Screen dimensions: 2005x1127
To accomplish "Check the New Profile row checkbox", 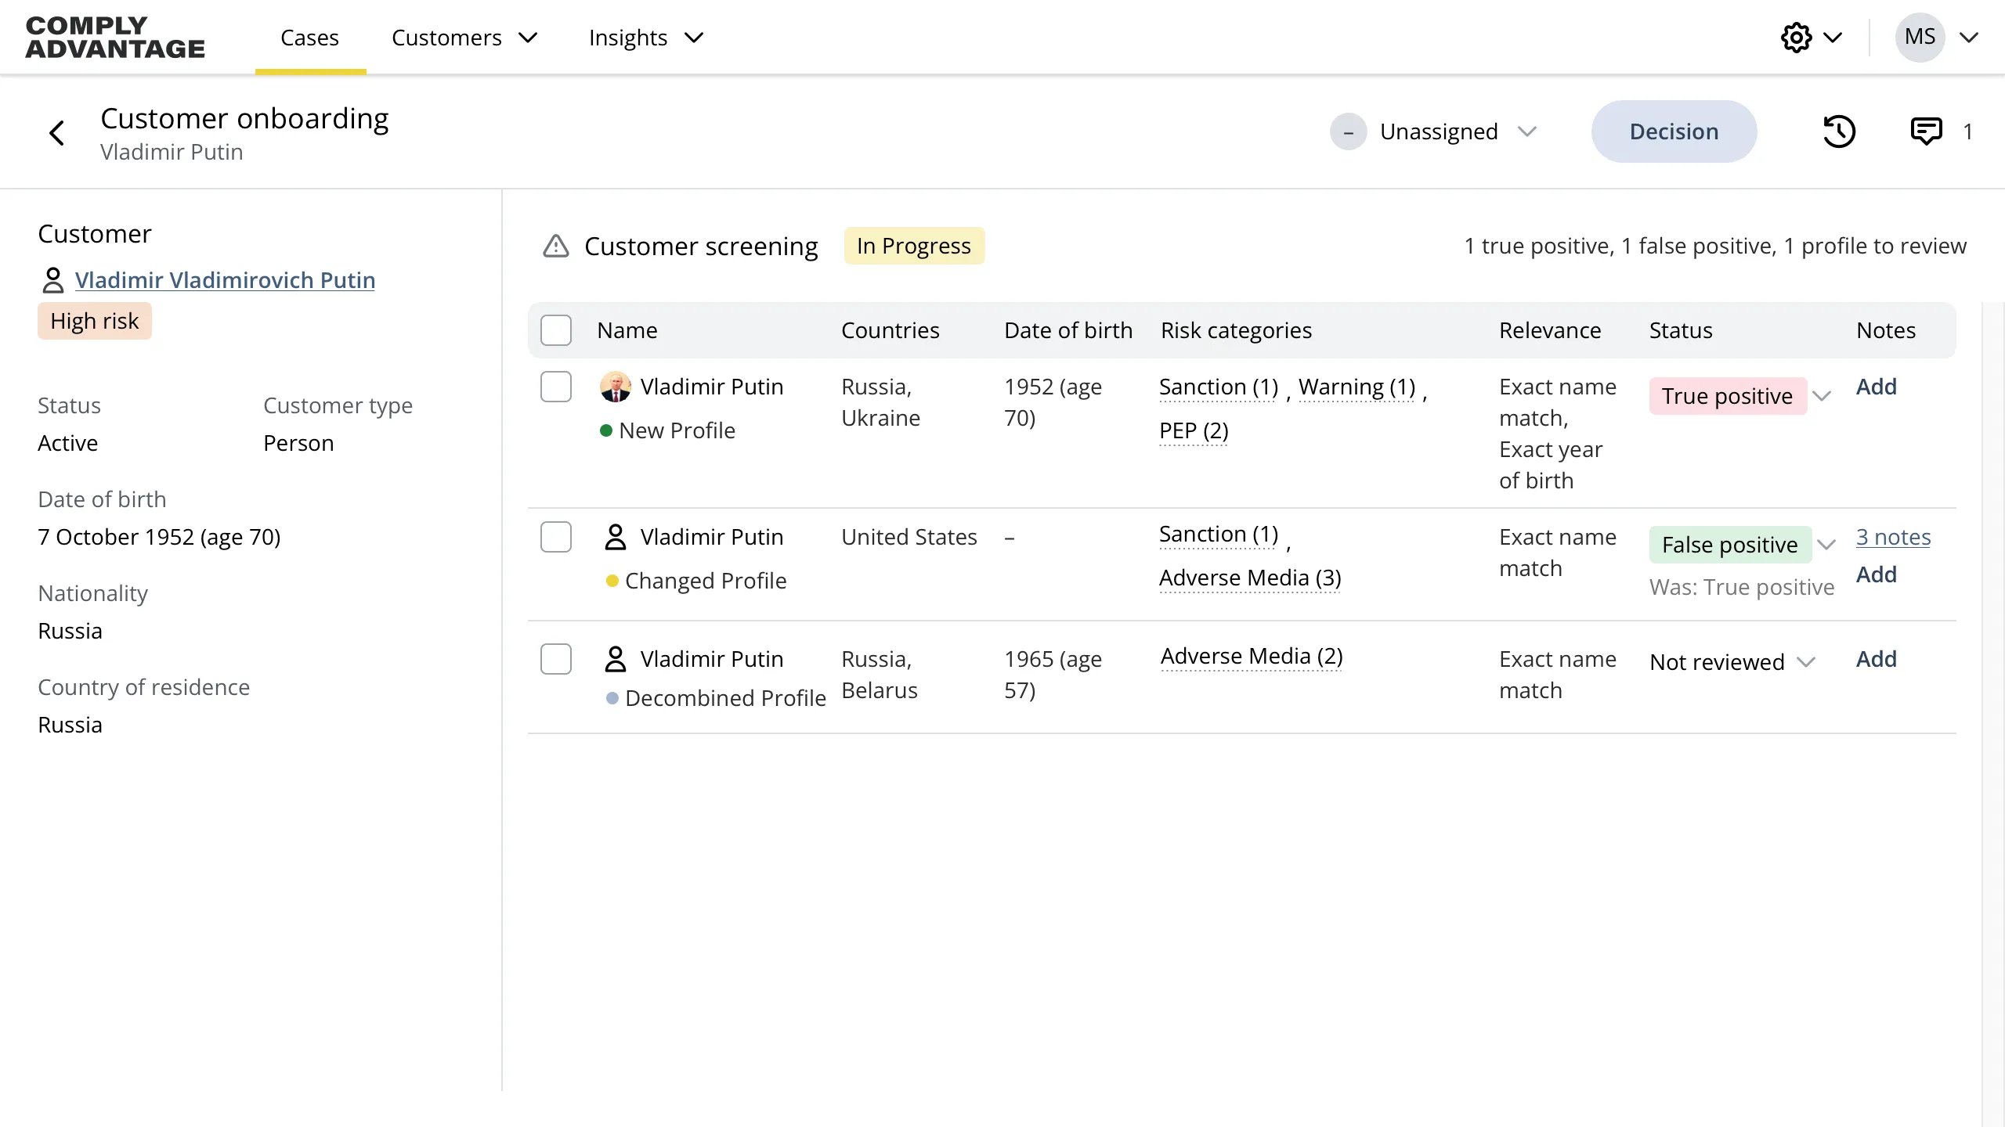I will (556, 386).
